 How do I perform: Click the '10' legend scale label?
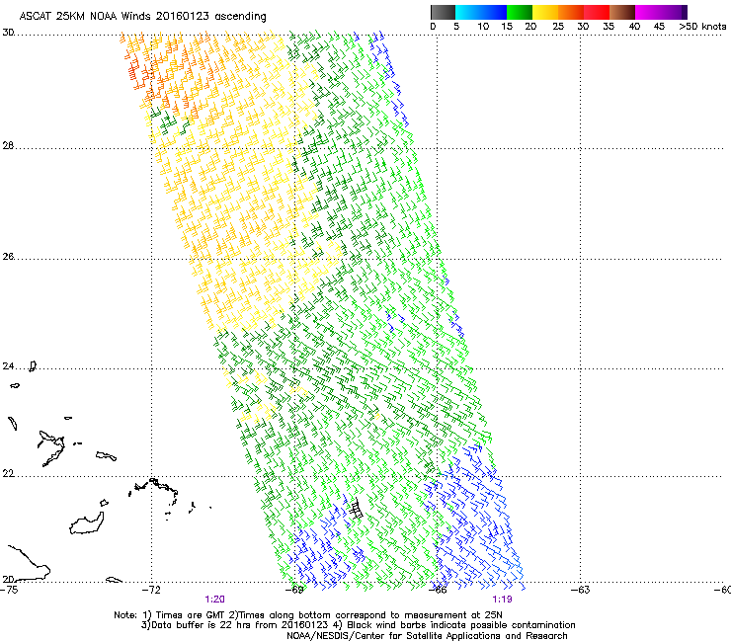[x=483, y=27]
